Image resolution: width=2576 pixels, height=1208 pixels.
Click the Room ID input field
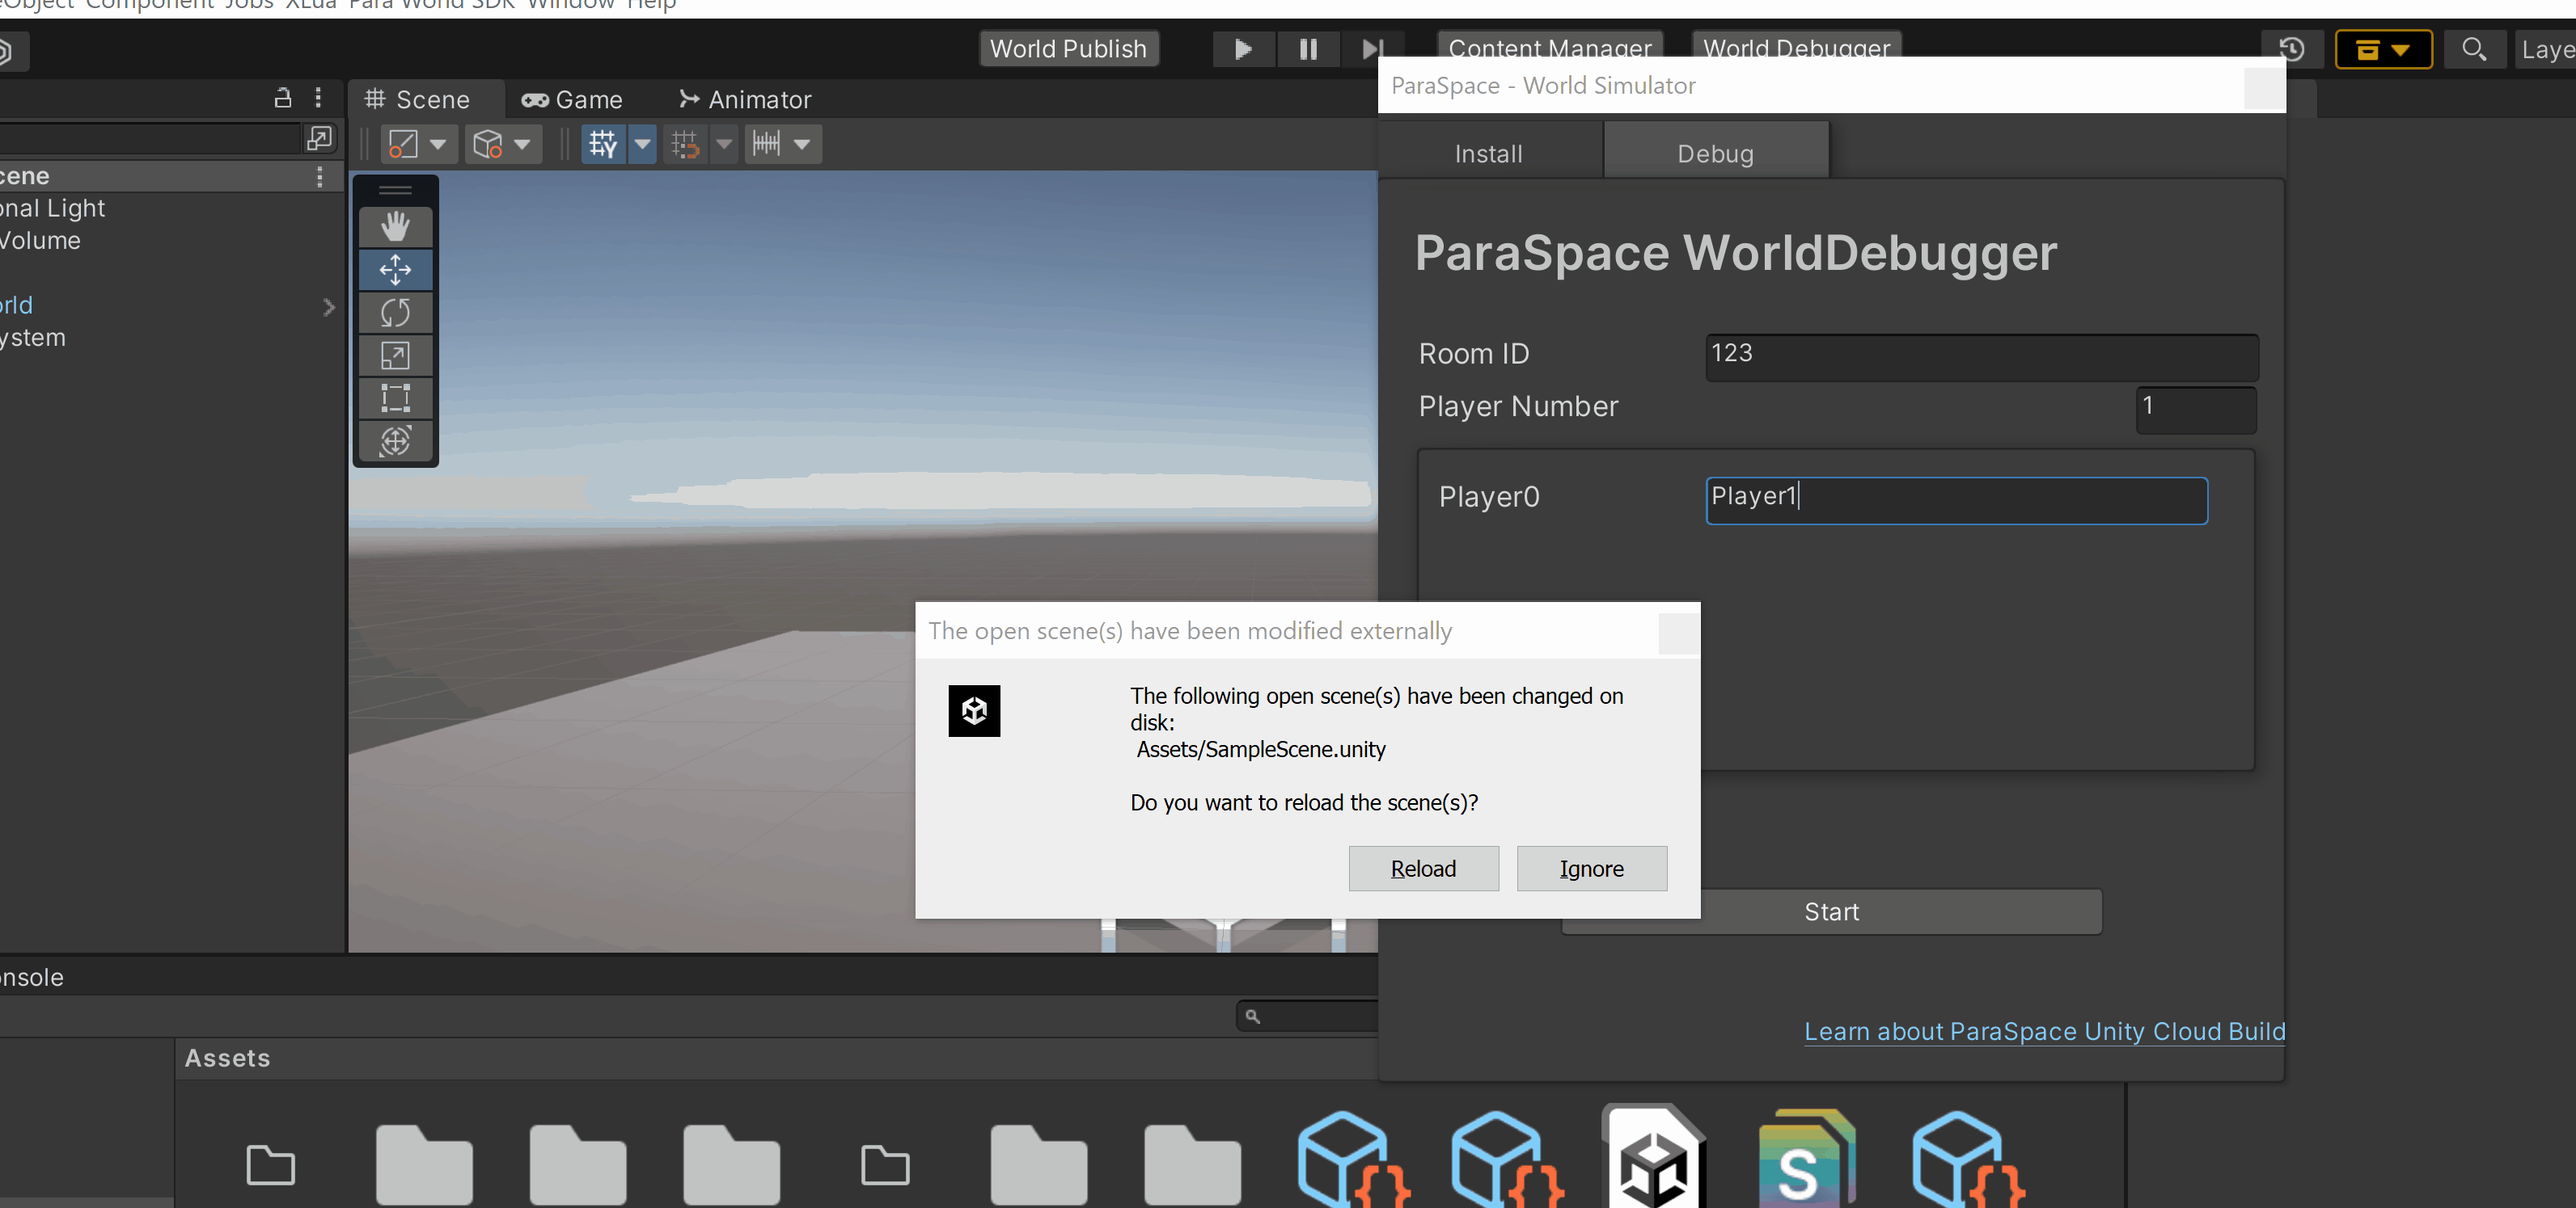tap(1981, 355)
